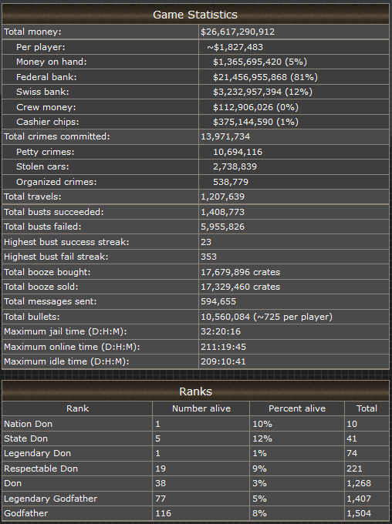Select the Swiss bank row label
392x524 pixels.
coord(42,92)
